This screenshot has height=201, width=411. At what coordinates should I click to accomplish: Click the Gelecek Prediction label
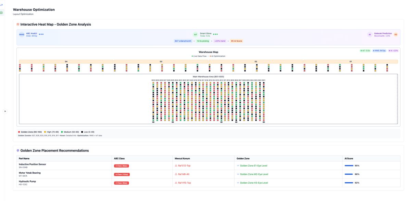click(383, 33)
